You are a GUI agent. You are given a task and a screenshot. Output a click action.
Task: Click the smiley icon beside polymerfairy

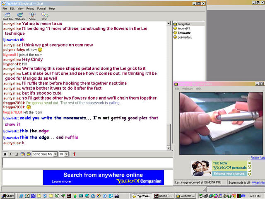(175, 37)
